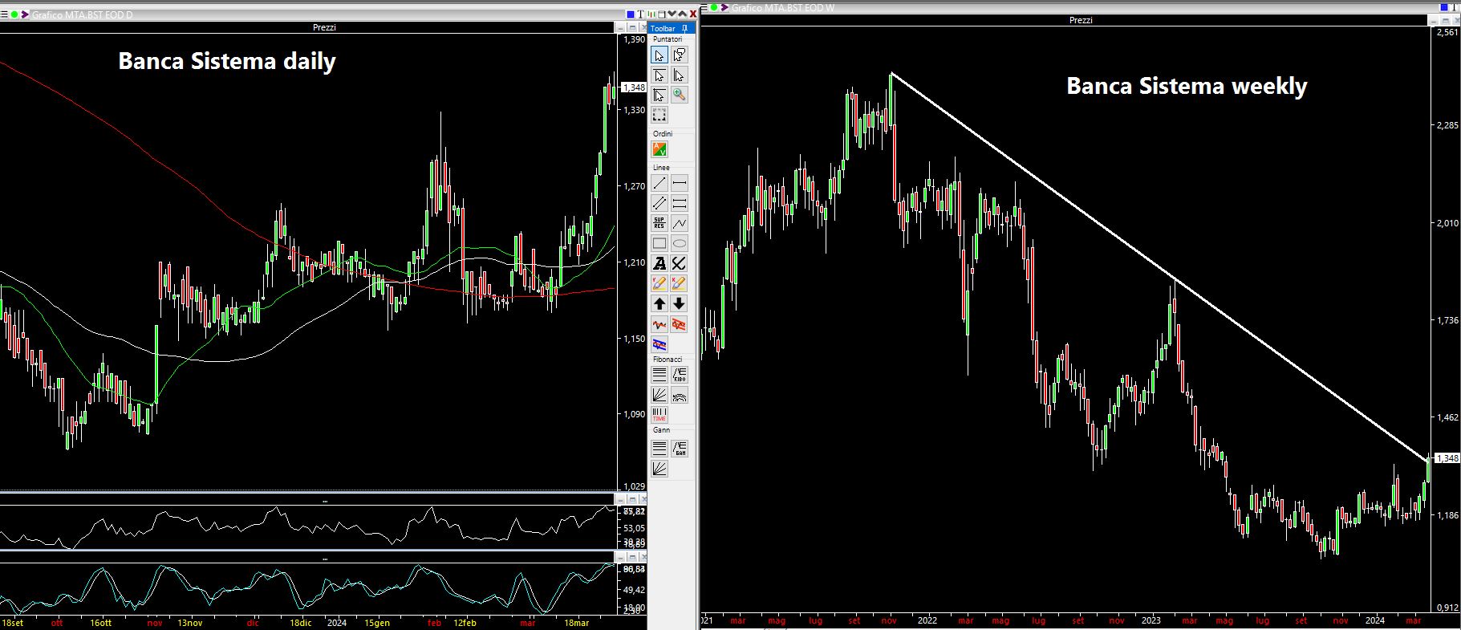Choose the text annotation A tool

(659, 263)
